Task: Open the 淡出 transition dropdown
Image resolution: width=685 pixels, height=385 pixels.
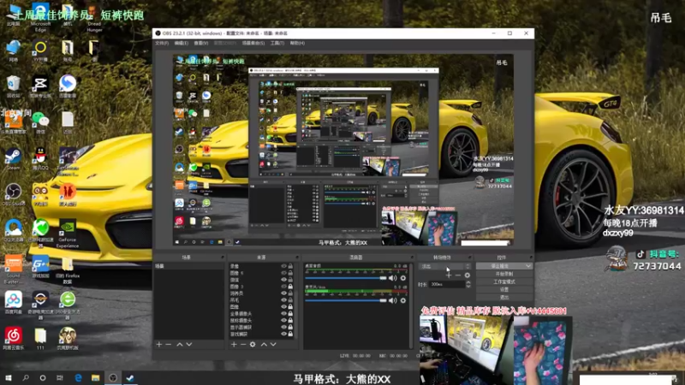Action: coord(444,266)
